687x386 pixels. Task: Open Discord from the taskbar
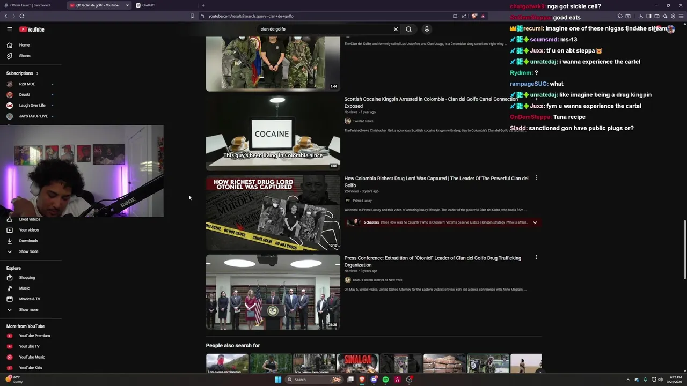374,380
